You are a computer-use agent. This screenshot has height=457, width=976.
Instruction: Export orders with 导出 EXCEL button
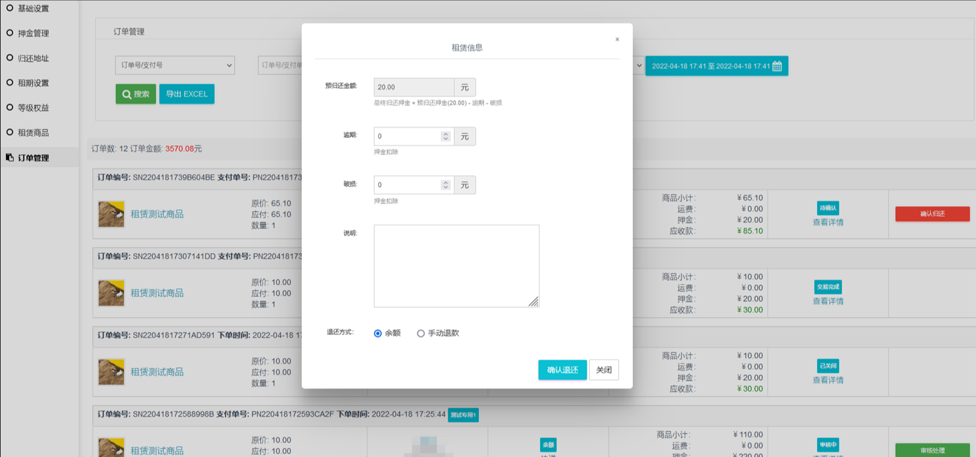click(186, 94)
